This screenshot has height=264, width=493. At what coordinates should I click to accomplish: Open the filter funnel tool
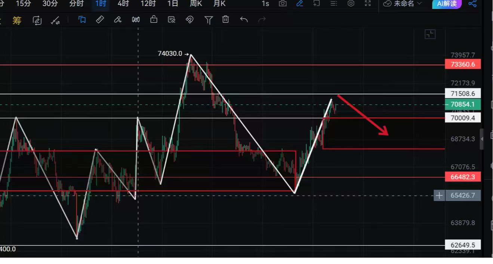click(x=209, y=20)
